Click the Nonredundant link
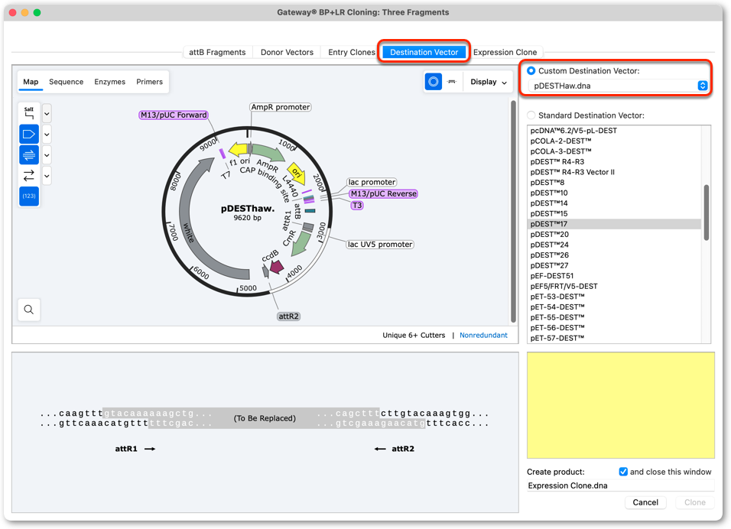 (483, 335)
